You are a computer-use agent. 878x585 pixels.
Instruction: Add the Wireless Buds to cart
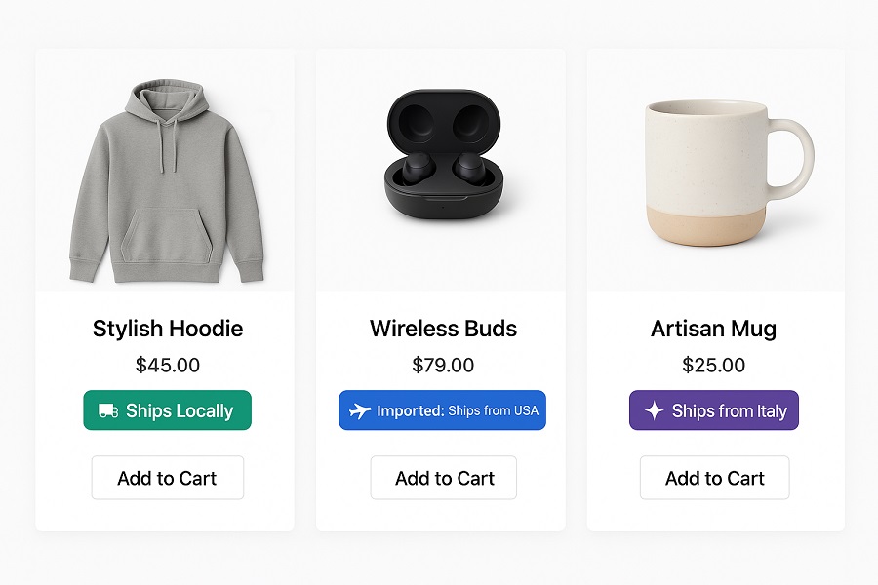click(x=444, y=478)
